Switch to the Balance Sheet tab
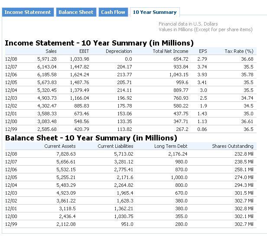 coord(76,12)
